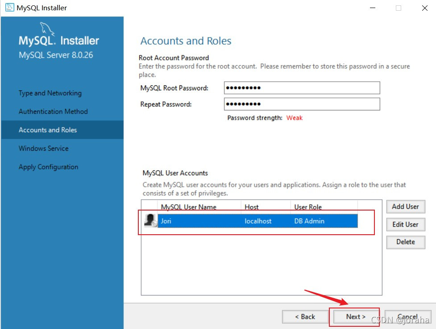Click the user avatar icon beside Jori

(x=150, y=220)
